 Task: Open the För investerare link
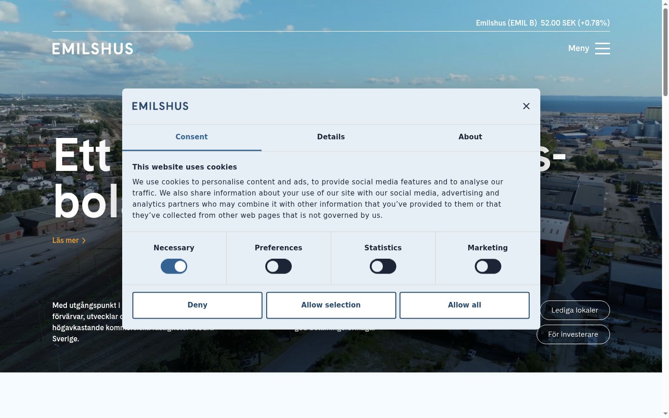(573, 334)
